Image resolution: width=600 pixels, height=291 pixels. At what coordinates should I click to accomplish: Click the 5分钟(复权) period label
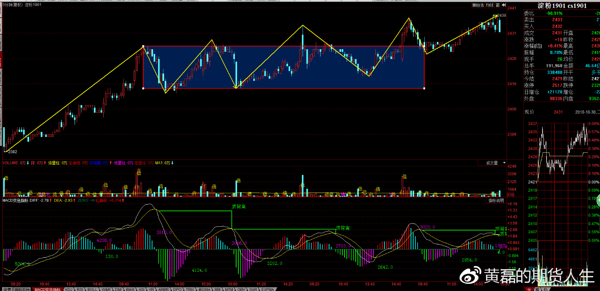click(x=12, y=5)
